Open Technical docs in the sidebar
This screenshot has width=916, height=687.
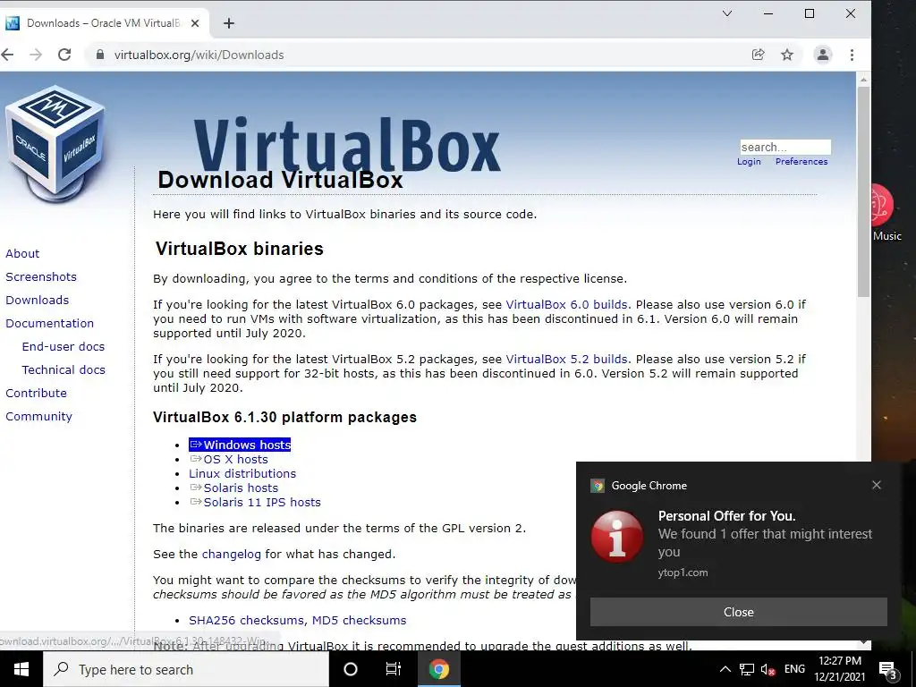click(x=64, y=370)
